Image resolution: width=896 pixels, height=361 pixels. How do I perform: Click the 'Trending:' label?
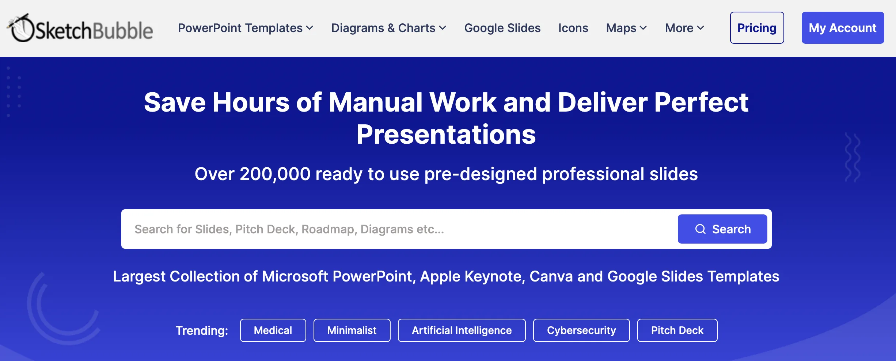pyautogui.click(x=202, y=330)
